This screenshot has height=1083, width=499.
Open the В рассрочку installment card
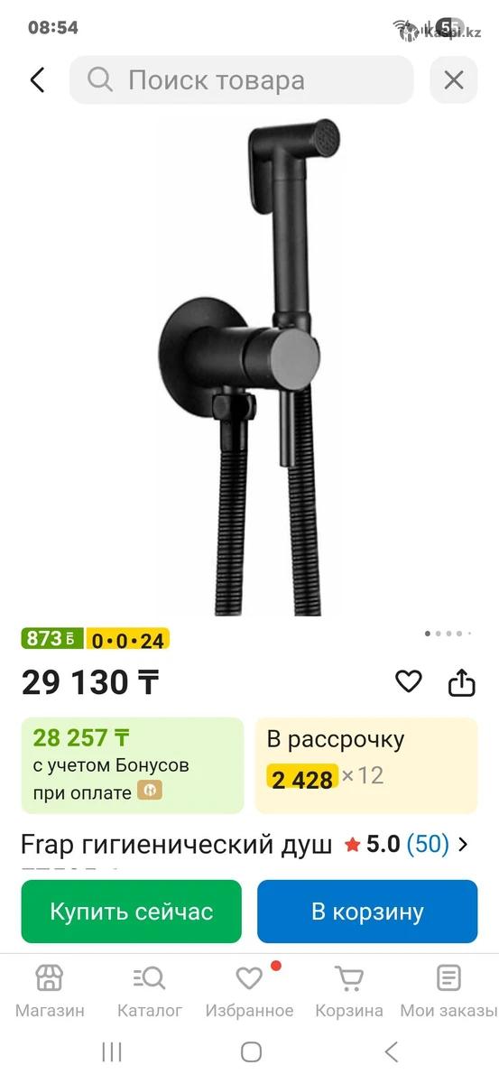pyautogui.click(x=366, y=765)
